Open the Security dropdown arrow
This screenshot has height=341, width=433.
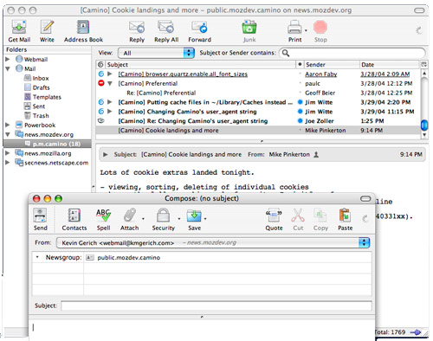tap(179, 219)
